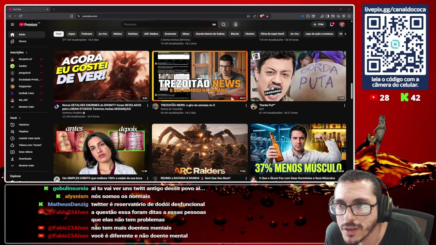
Task: Open the Você section chevron
Action: (19, 118)
